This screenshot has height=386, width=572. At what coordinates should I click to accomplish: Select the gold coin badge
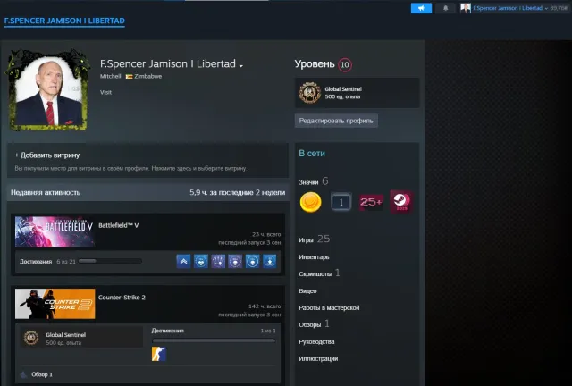pyautogui.click(x=310, y=202)
